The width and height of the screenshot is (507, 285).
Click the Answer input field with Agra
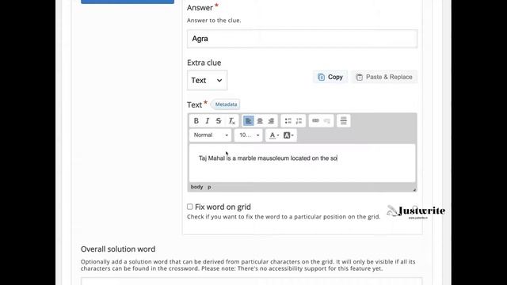coord(303,39)
